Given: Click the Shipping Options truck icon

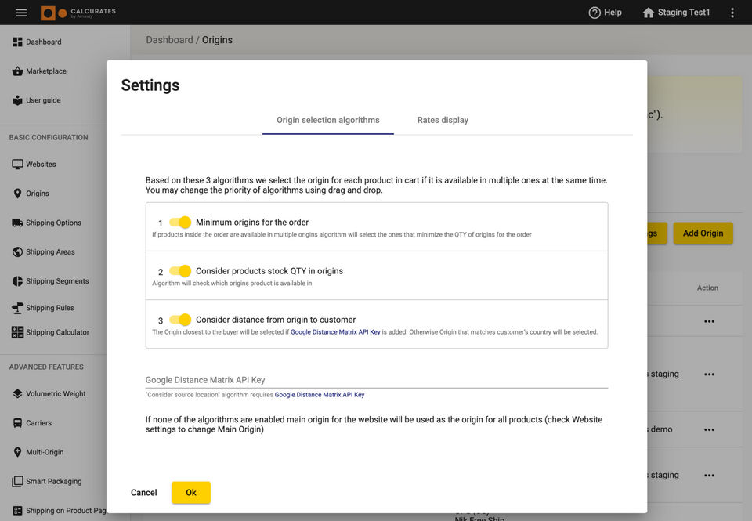Looking at the screenshot, I should pyautogui.click(x=17, y=223).
